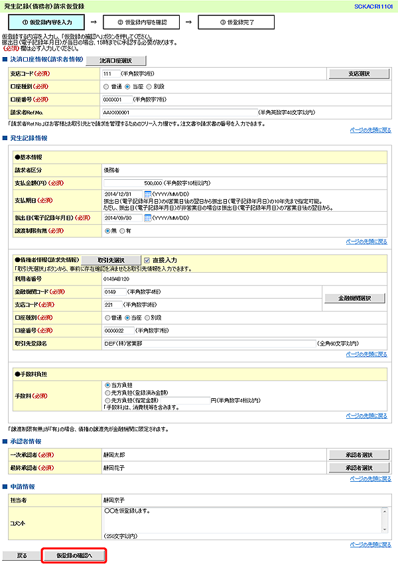This screenshot has width=398, height=566.
Task: Focus the 取引先登録名 field
Action: pyautogui.click(x=210, y=343)
